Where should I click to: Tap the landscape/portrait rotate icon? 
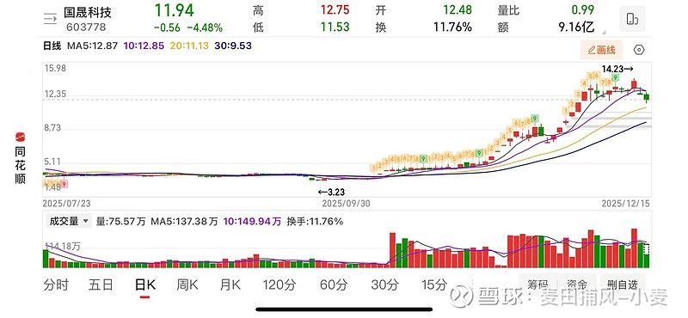tap(632, 18)
